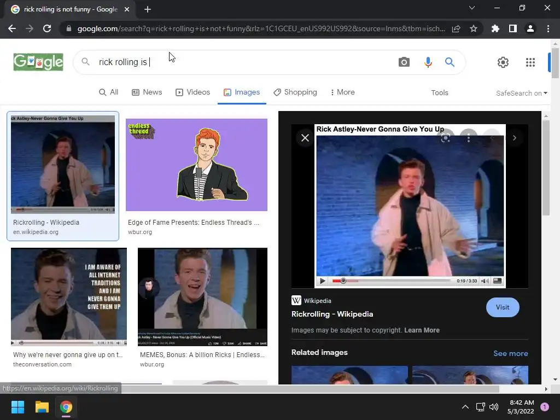Open the Endless Thread cartoon image result

point(196,165)
